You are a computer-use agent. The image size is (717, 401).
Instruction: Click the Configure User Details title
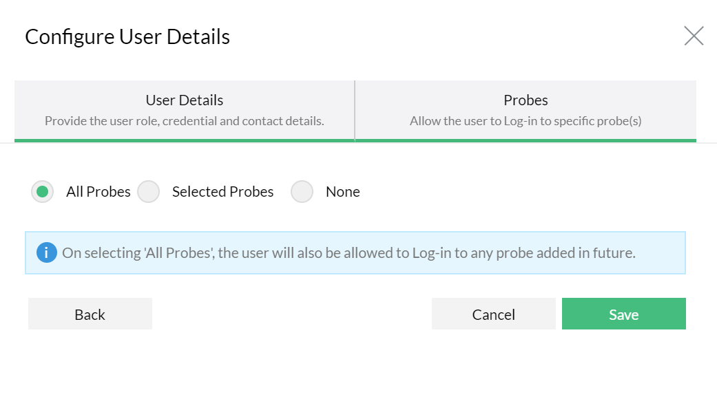pos(127,36)
